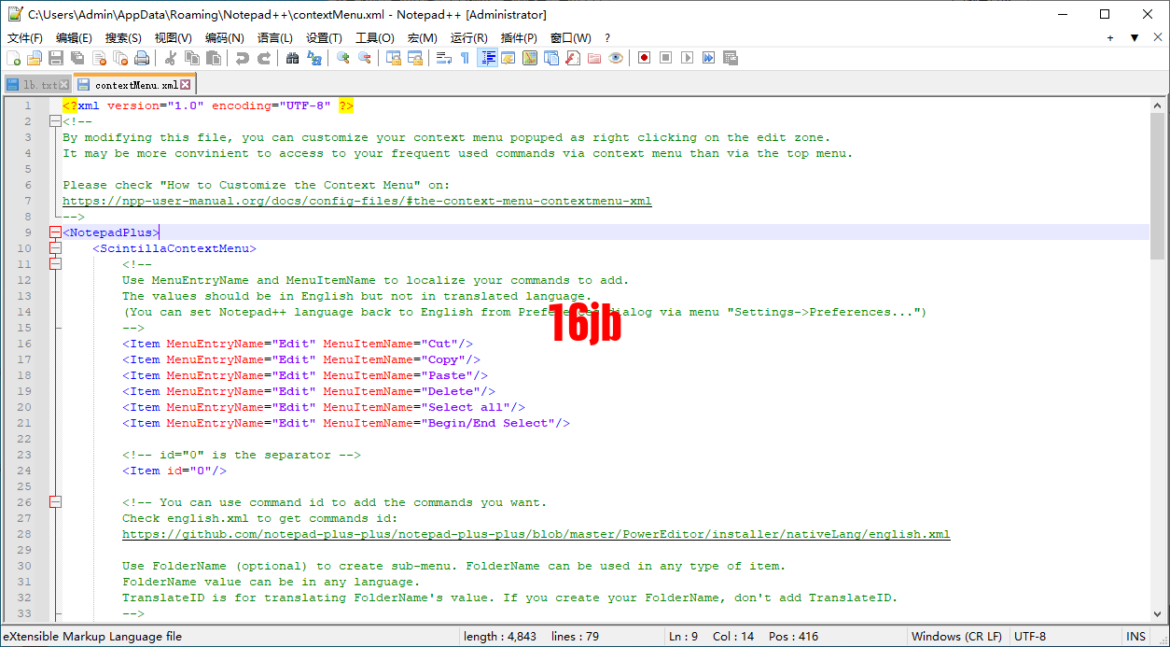Open the npp-user-manual.org link on line 7
1170x647 pixels.
pos(356,201)
